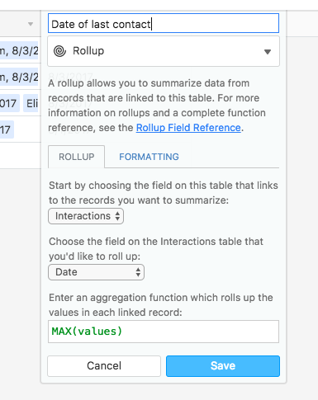The height and width of the screenshot is (400, 318).
Task: Save the rollup field configuration
Action: [223, 366]
